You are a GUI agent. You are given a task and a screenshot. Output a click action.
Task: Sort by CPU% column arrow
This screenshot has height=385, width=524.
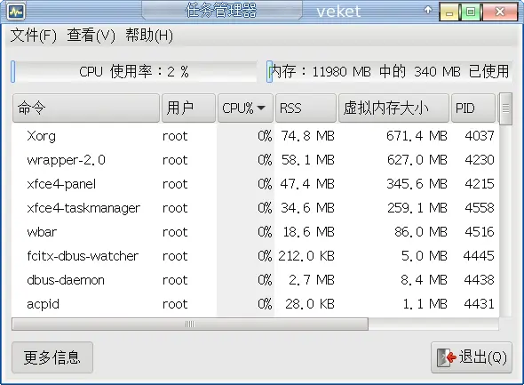[x=261, y=108]
